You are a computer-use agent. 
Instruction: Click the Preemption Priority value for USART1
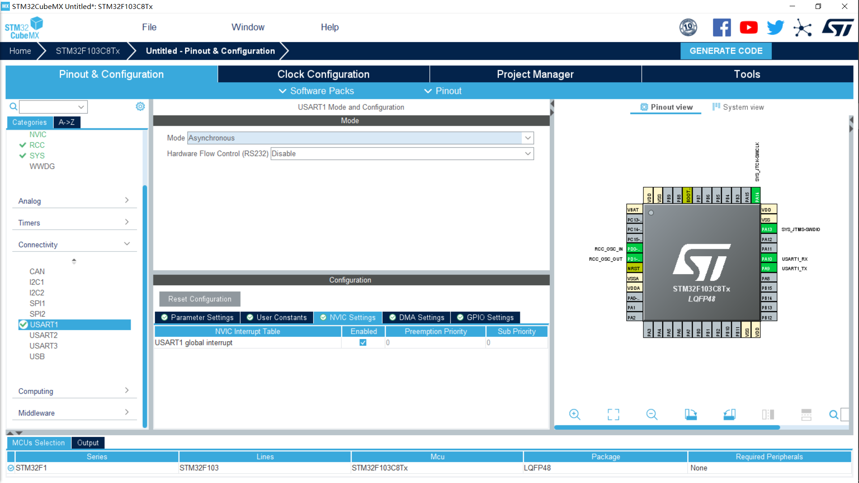435,343
